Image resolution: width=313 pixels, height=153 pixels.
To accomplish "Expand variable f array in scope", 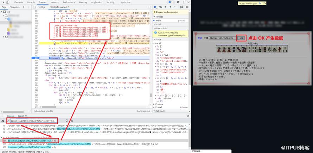I will tap(156, 66).
